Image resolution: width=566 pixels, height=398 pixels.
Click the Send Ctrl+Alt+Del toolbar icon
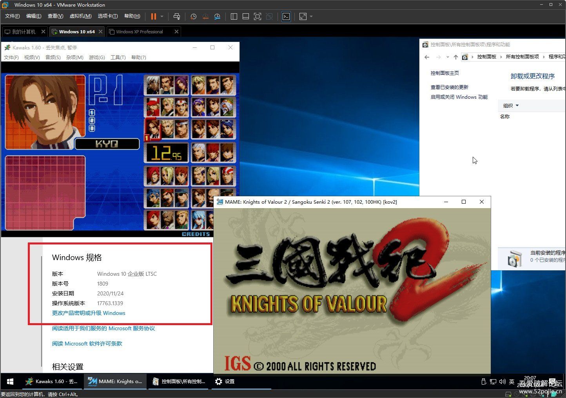point(177,16)
